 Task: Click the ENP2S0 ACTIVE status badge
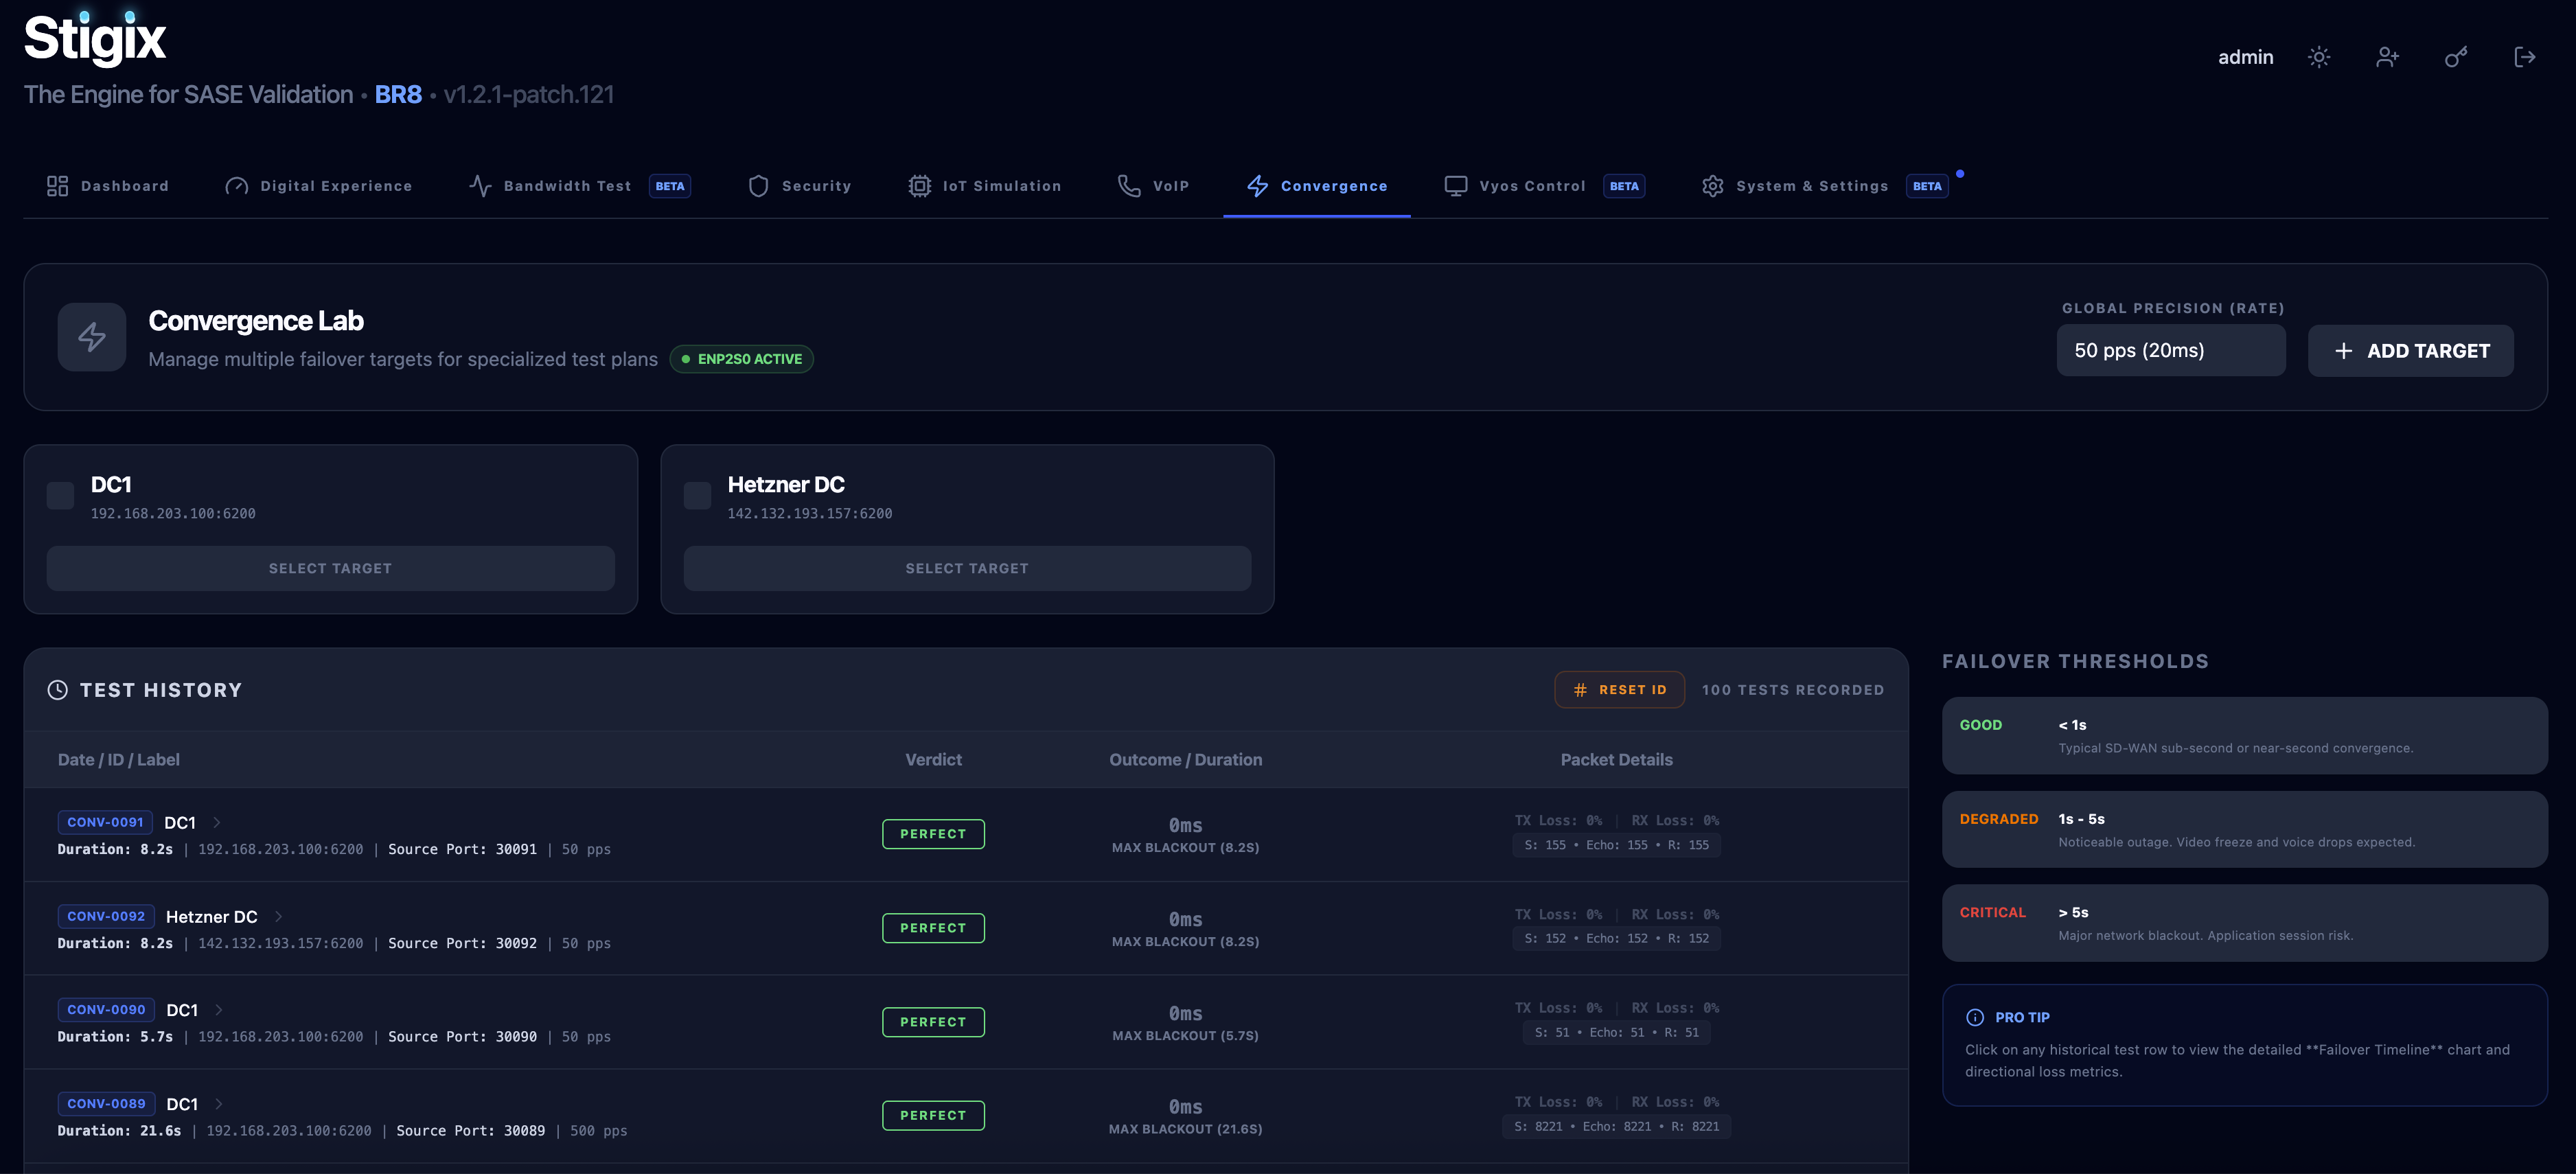741,359
